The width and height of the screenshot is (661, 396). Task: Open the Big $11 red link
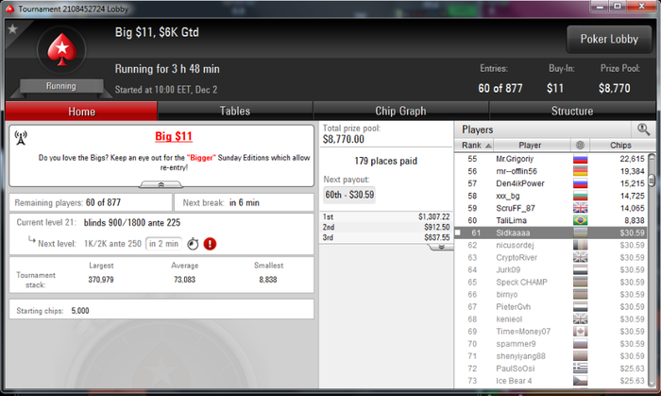pos(173,136)
